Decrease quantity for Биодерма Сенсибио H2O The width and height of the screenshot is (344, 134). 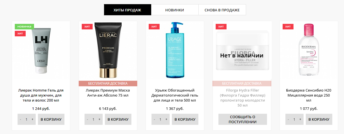pyautogui.click(x=288, y=119)
